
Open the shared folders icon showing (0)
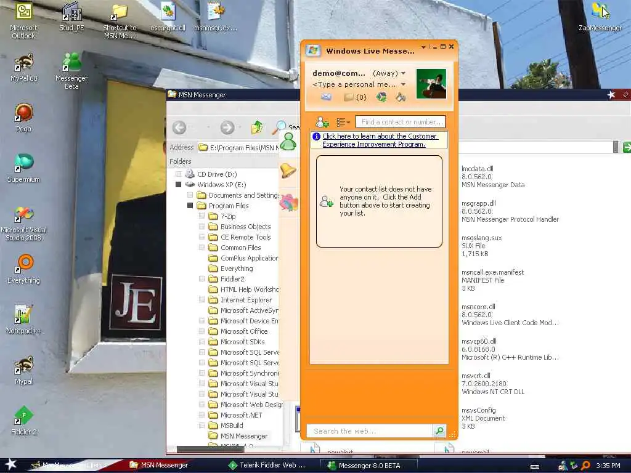point(355,97)
